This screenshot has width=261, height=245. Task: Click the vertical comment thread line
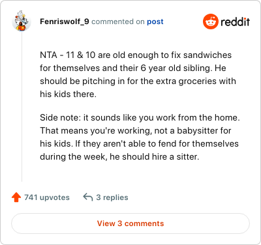[x=22, y=106]
